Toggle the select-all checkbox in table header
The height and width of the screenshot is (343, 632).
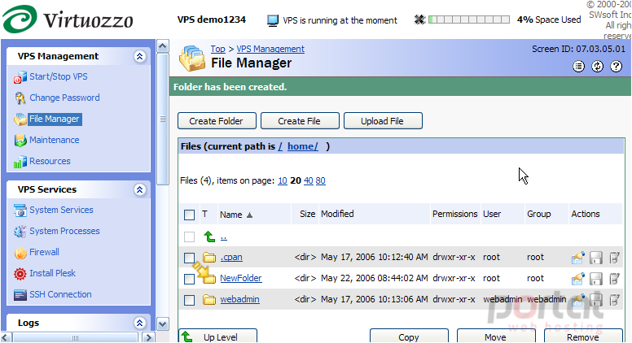190,215
